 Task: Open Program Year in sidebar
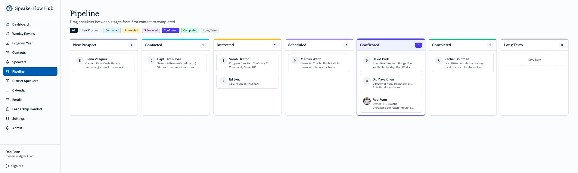point(30,43)
